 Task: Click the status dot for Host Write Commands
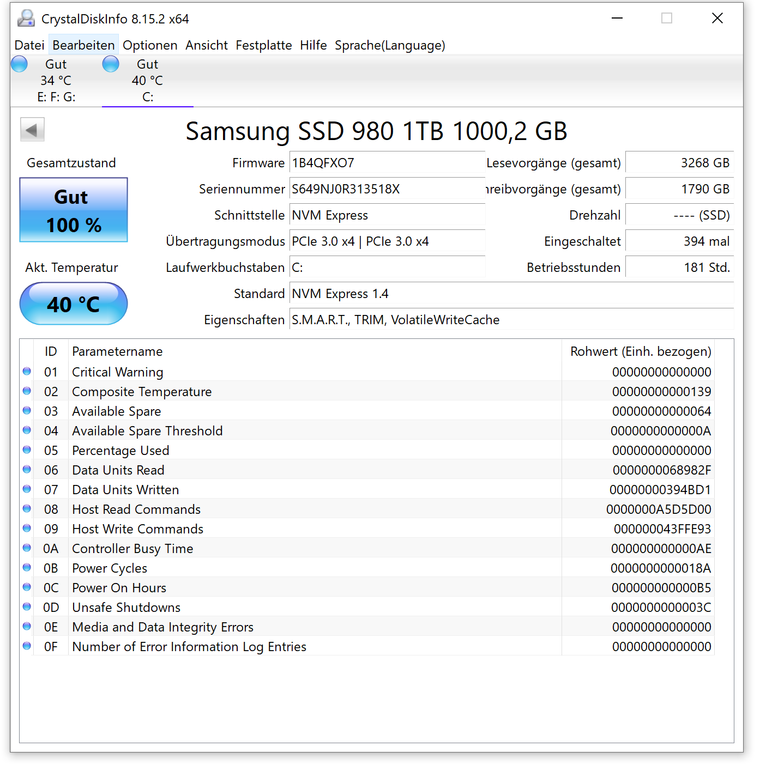tap(27, 528)
